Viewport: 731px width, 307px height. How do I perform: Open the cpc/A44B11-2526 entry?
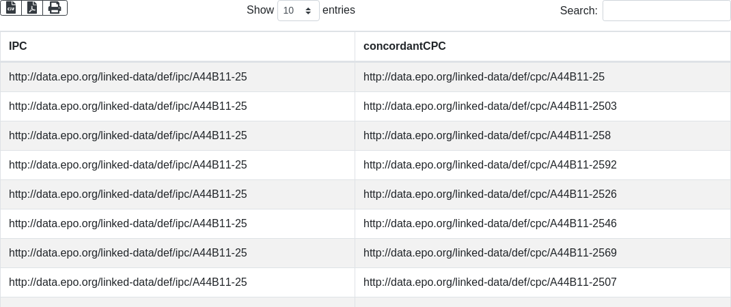490,194
